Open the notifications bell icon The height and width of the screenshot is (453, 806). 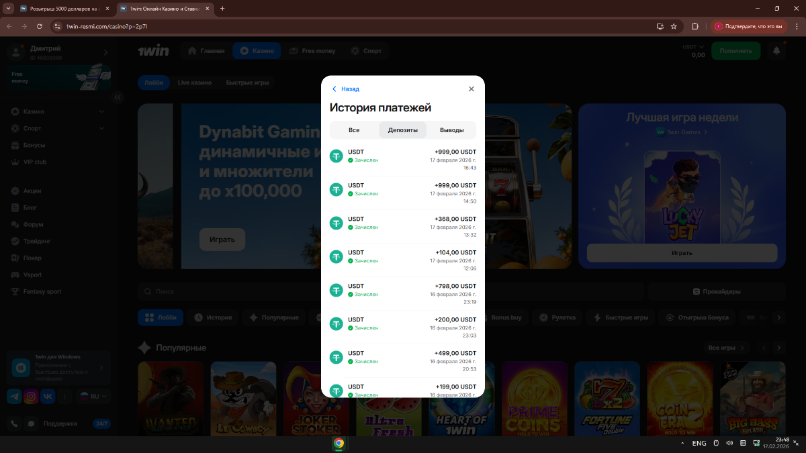777,51
